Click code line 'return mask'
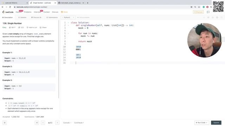225x126 pixels. pos(85,41)
